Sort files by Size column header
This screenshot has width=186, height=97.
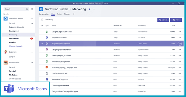174,26
